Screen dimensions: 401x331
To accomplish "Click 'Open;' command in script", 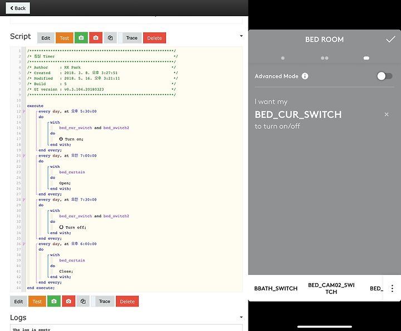I will 65,183.
